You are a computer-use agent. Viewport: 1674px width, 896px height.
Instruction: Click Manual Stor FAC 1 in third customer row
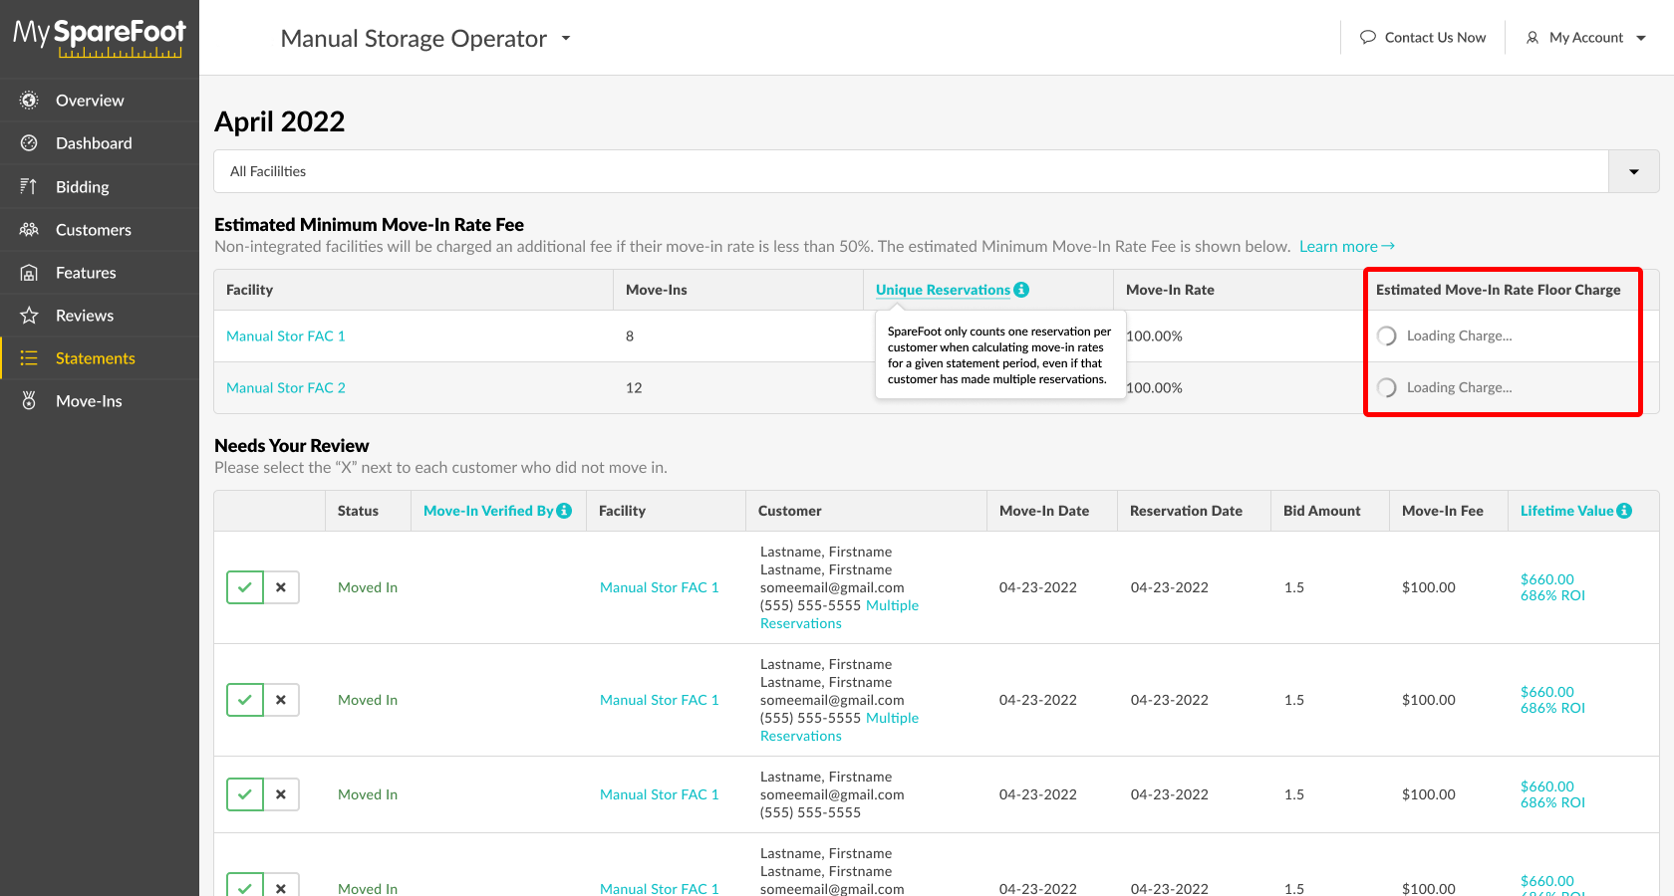pyautogui.click(x=660, y=794)
